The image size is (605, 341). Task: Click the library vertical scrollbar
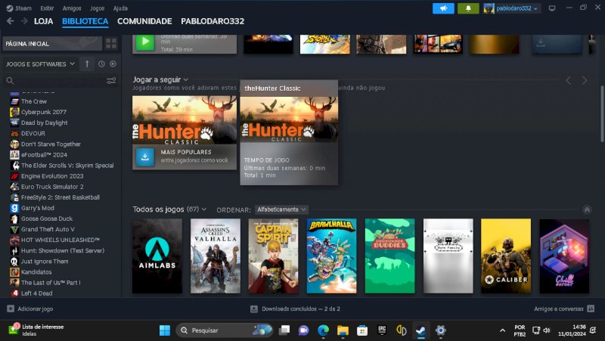pyautogui.click(x=602, y=114)
